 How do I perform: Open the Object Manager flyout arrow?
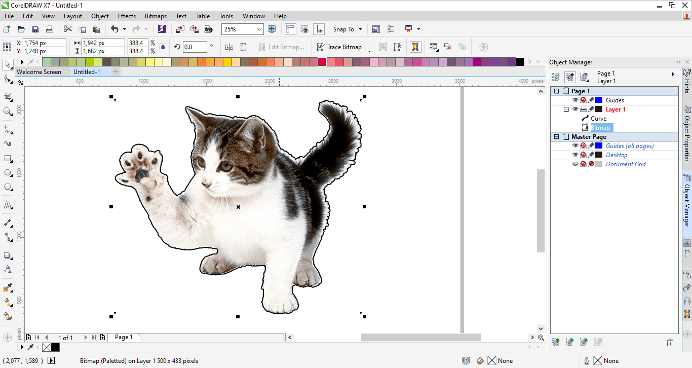click(673, 74)
